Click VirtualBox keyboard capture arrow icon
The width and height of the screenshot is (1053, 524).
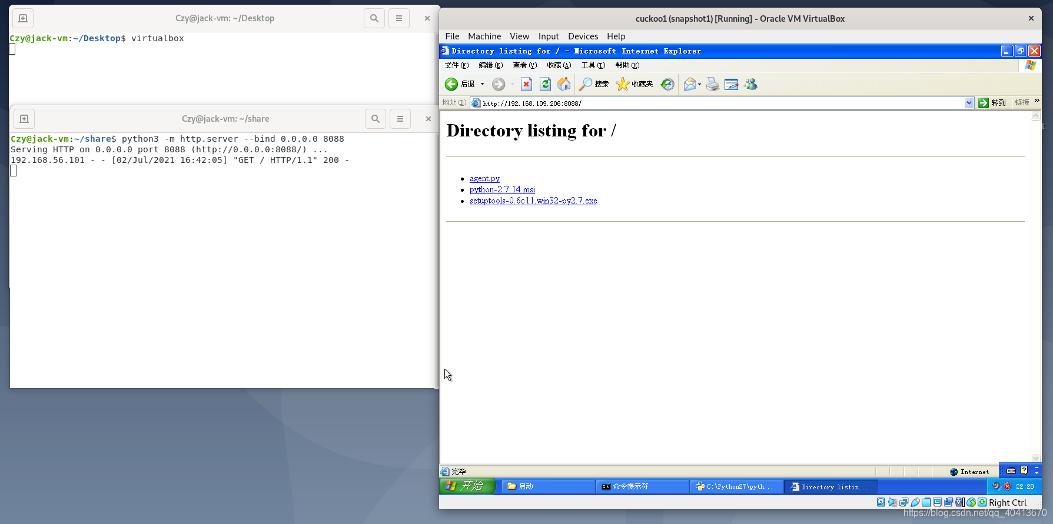click(x=982, y=502)
